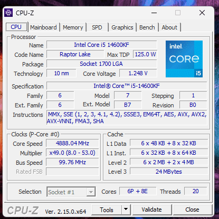Click the empty Rated FSB field
Image resolution: width=219 pixels, height=219 pixels.
[x=72, y=172]
